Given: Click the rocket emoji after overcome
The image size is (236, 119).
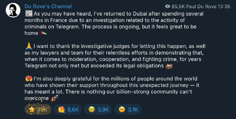Looking at the screenshot, I should point(54,98).
